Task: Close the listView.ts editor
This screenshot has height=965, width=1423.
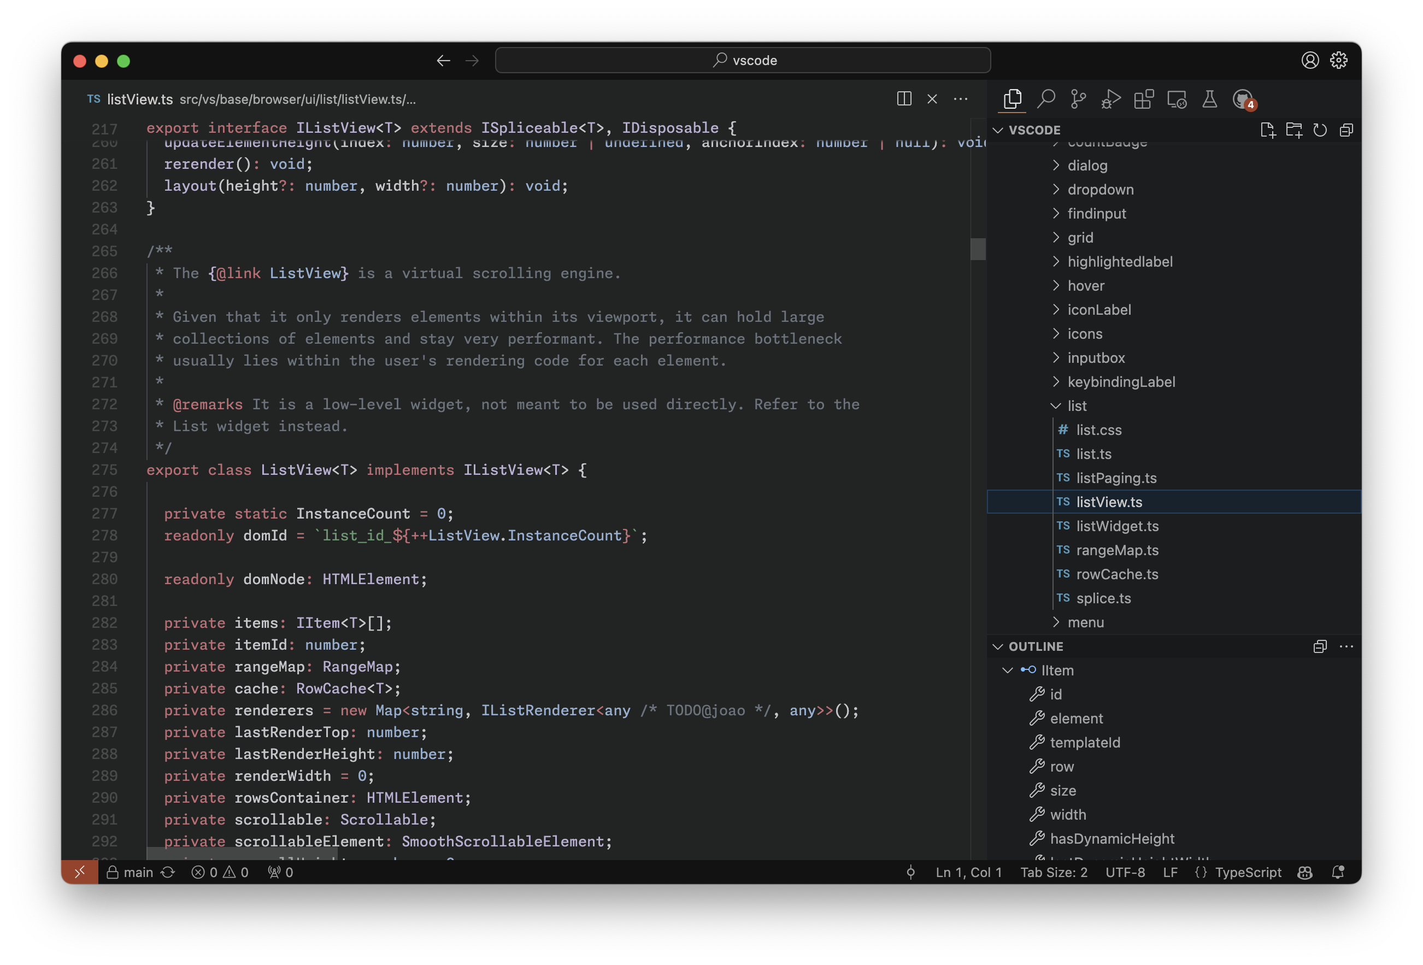Action: tap(932, 98)
